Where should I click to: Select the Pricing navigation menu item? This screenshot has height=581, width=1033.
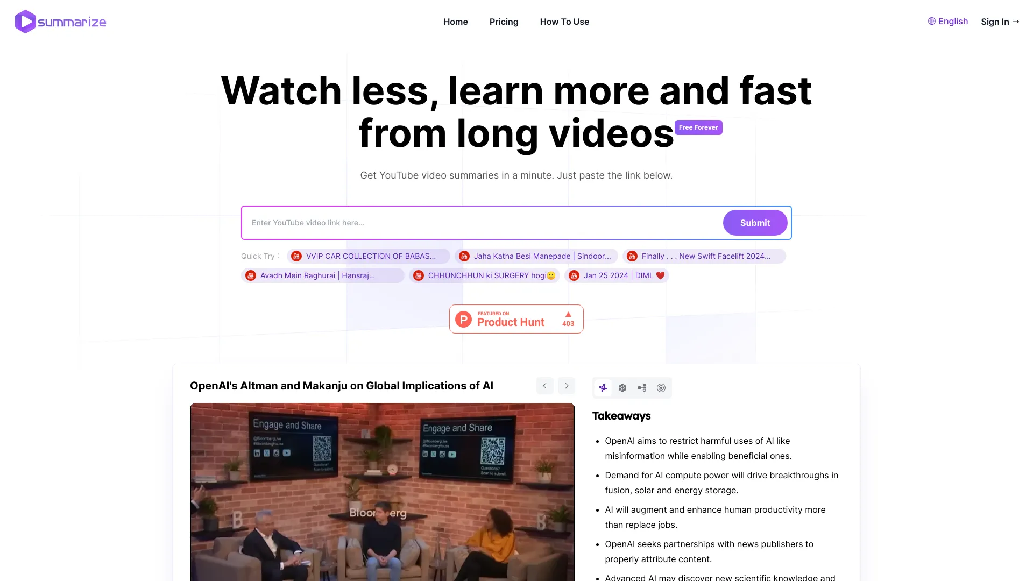(504, 22)
